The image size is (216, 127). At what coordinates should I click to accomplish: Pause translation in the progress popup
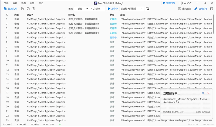tap(203, 93)
